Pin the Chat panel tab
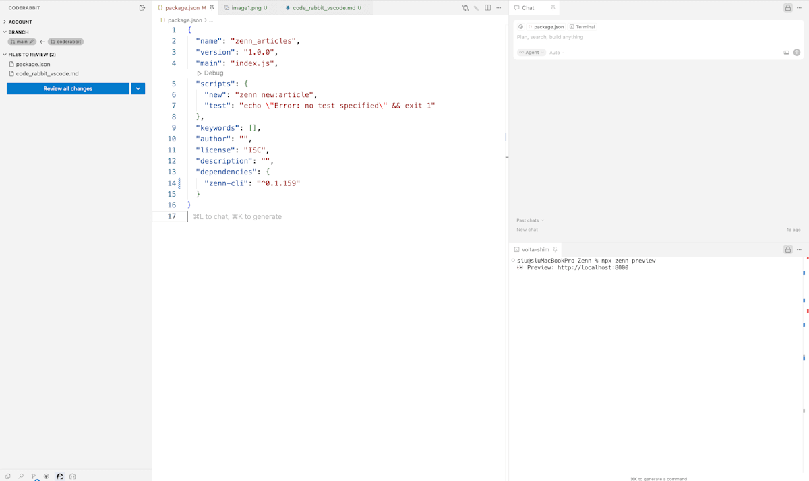This screenshot has width=809, height=481. click(553, 8)
